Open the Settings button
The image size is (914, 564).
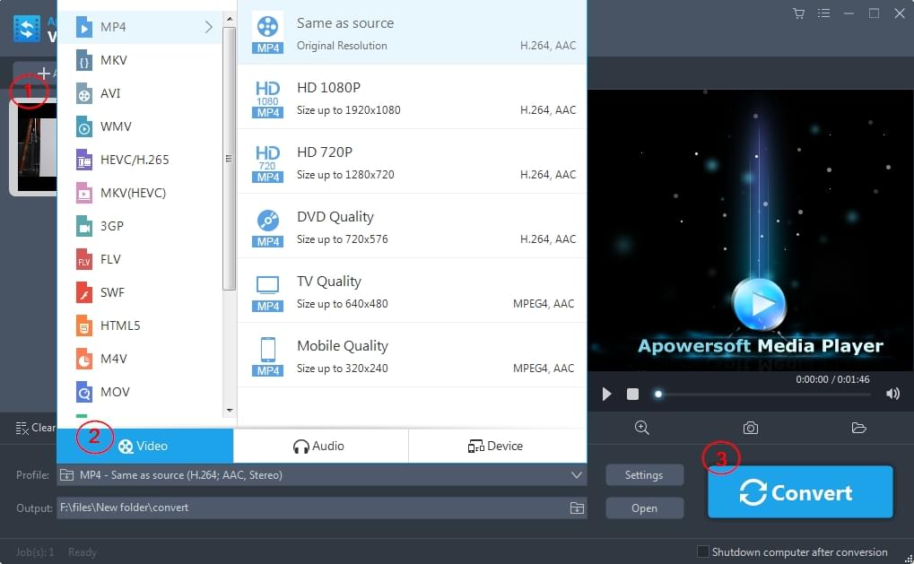[x=644, y=475]
